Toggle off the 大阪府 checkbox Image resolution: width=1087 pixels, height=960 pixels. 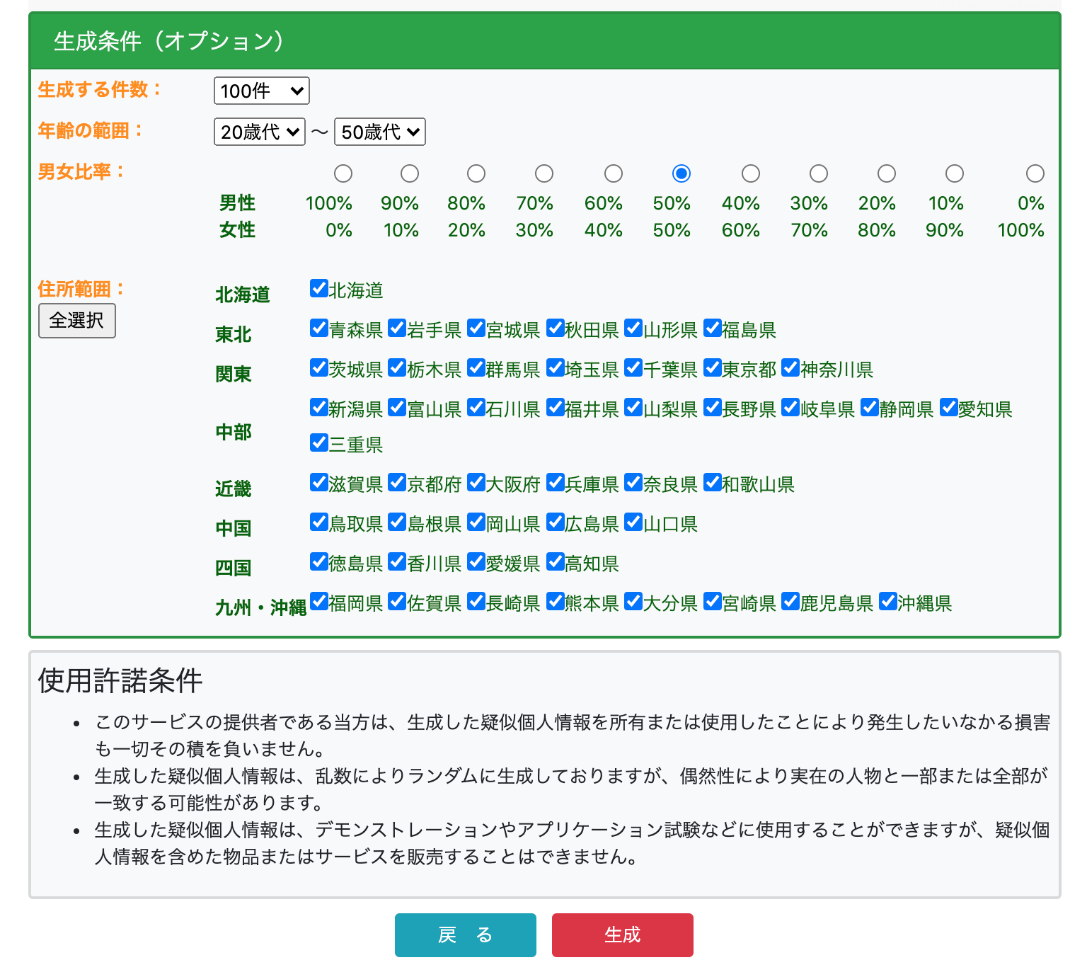476,483
